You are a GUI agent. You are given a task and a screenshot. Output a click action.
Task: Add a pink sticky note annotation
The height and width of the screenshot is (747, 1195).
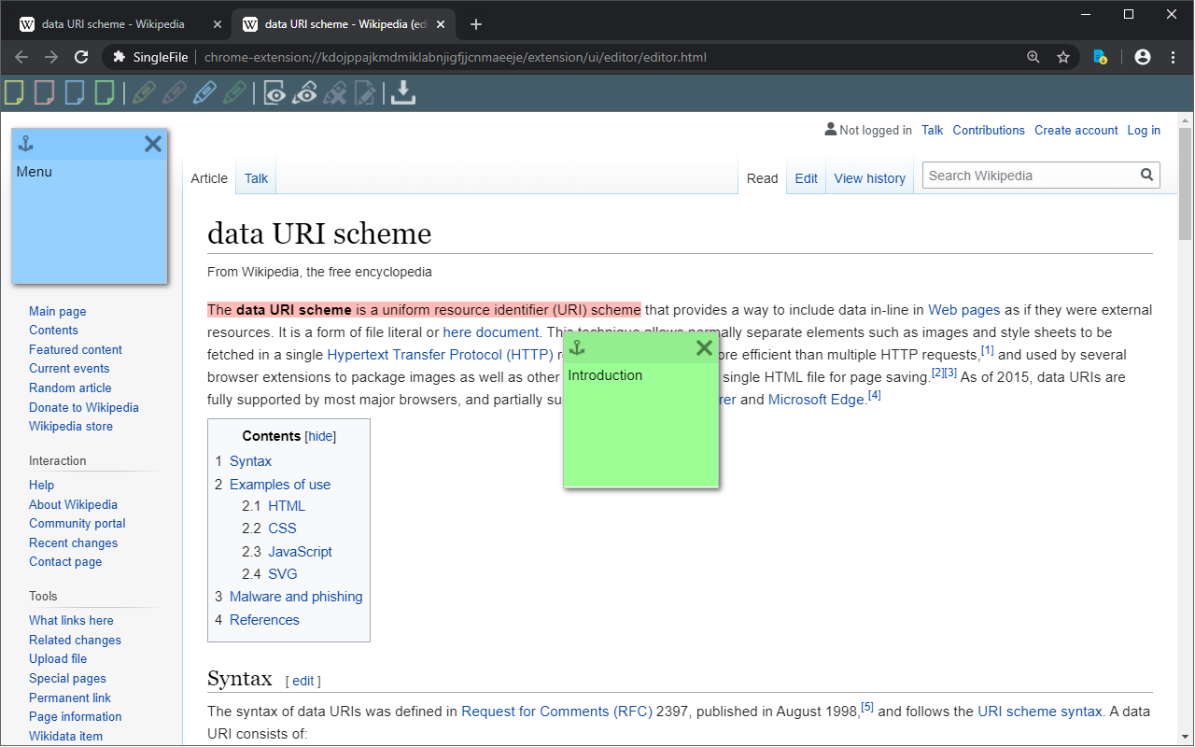44,92
